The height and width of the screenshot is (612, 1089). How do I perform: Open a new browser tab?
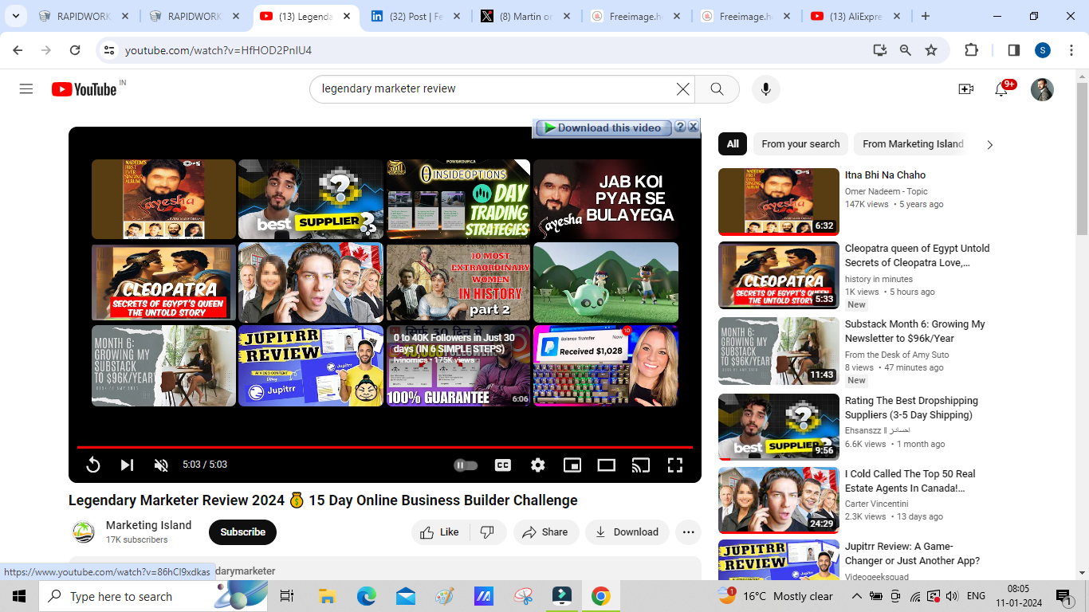pyautogui.click(x=925, y=16)
